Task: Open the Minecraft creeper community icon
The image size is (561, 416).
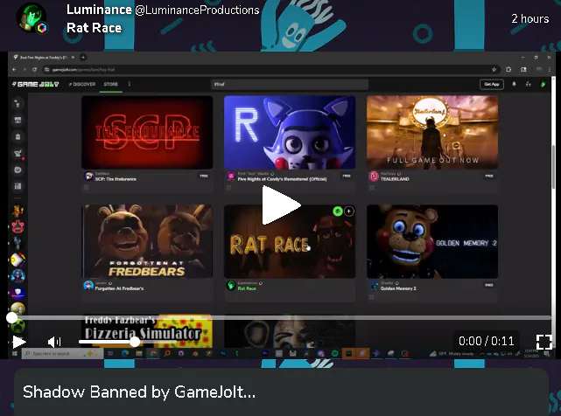Action: [x=18, y=326]
